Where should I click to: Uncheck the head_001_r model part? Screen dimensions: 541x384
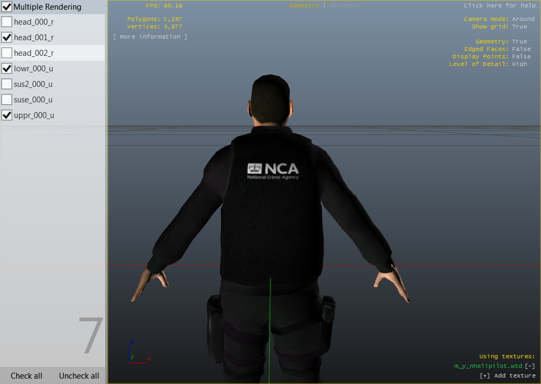(7, 38)
